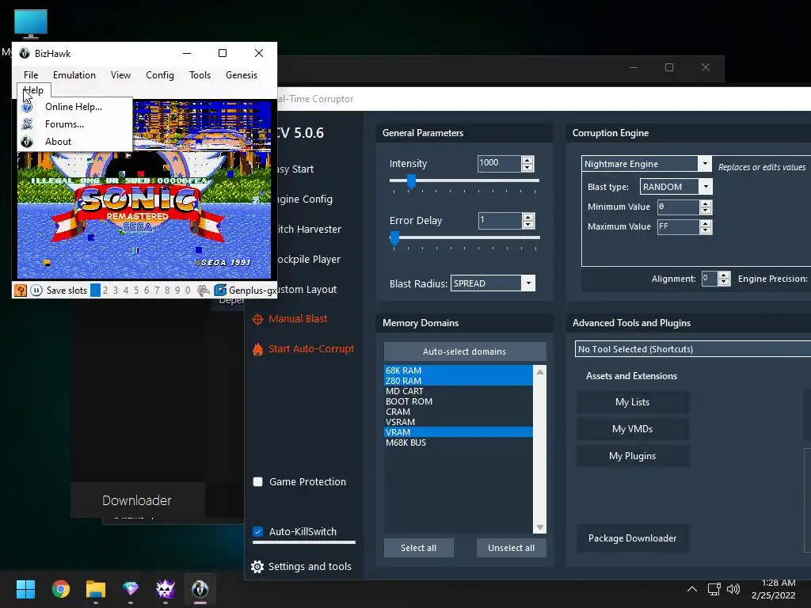Select M68K BUS memory domain
This screenshot has height=608, width=811.
(458, 443)
